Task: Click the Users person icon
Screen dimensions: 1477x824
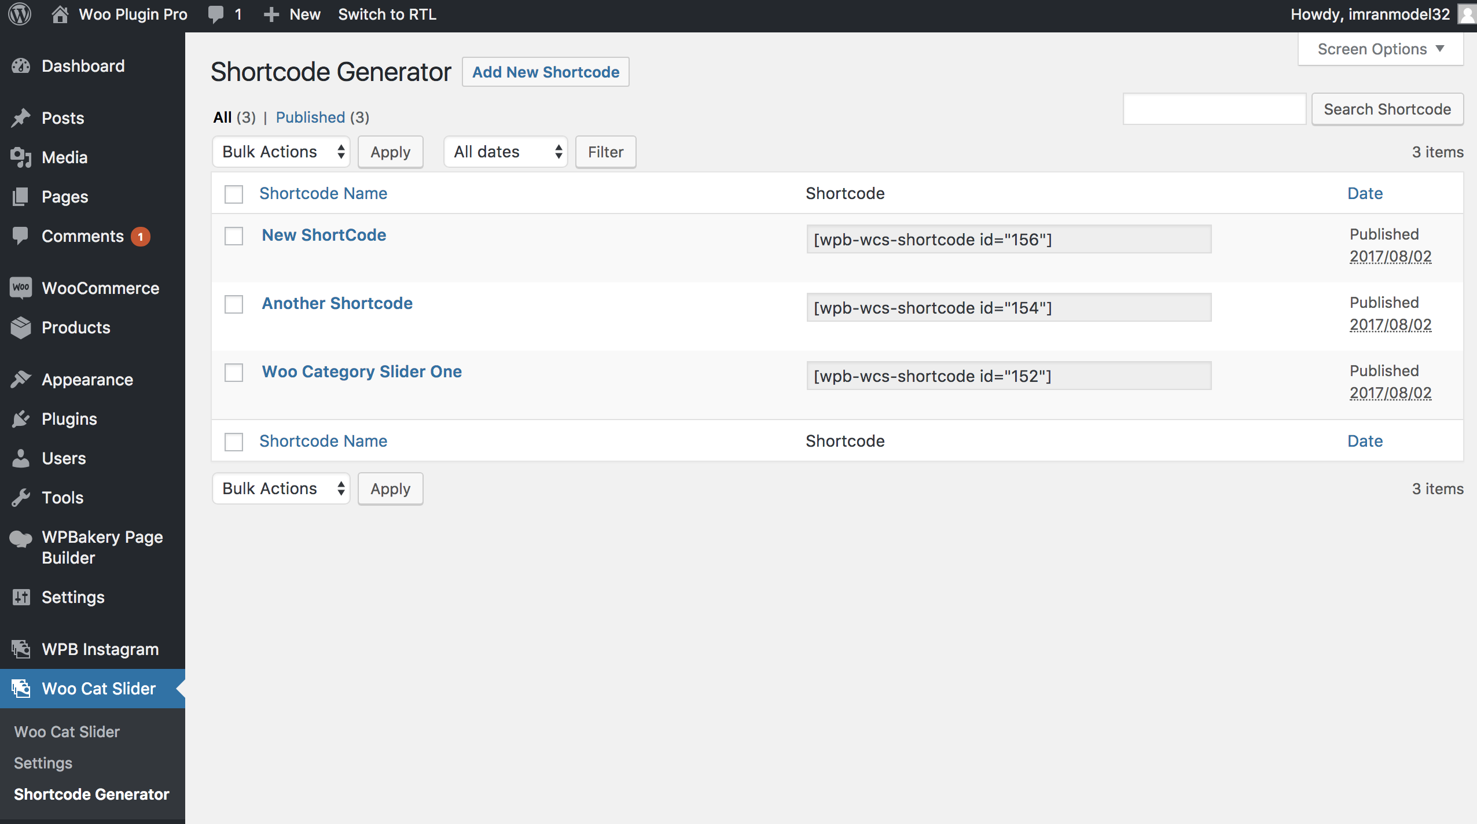Action: click(21, 458)
